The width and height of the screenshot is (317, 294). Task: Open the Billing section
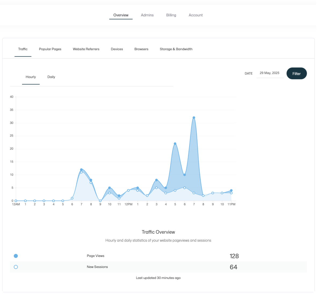[171, 15]
